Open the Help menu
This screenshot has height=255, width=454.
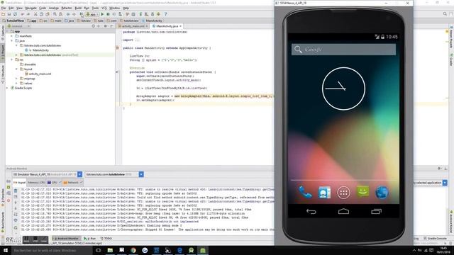(x=126, y=8)
